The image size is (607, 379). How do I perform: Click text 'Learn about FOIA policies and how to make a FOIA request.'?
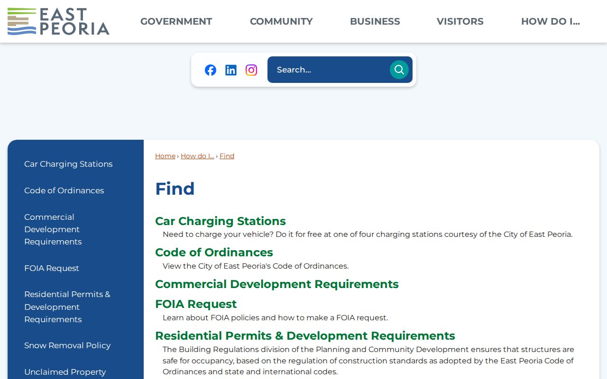pyautogui.click(x=275, y=318)
